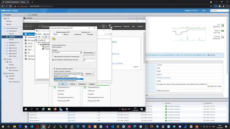Click the guest taskbar search magnifier
230x129 pixels.
click(32, 109)
